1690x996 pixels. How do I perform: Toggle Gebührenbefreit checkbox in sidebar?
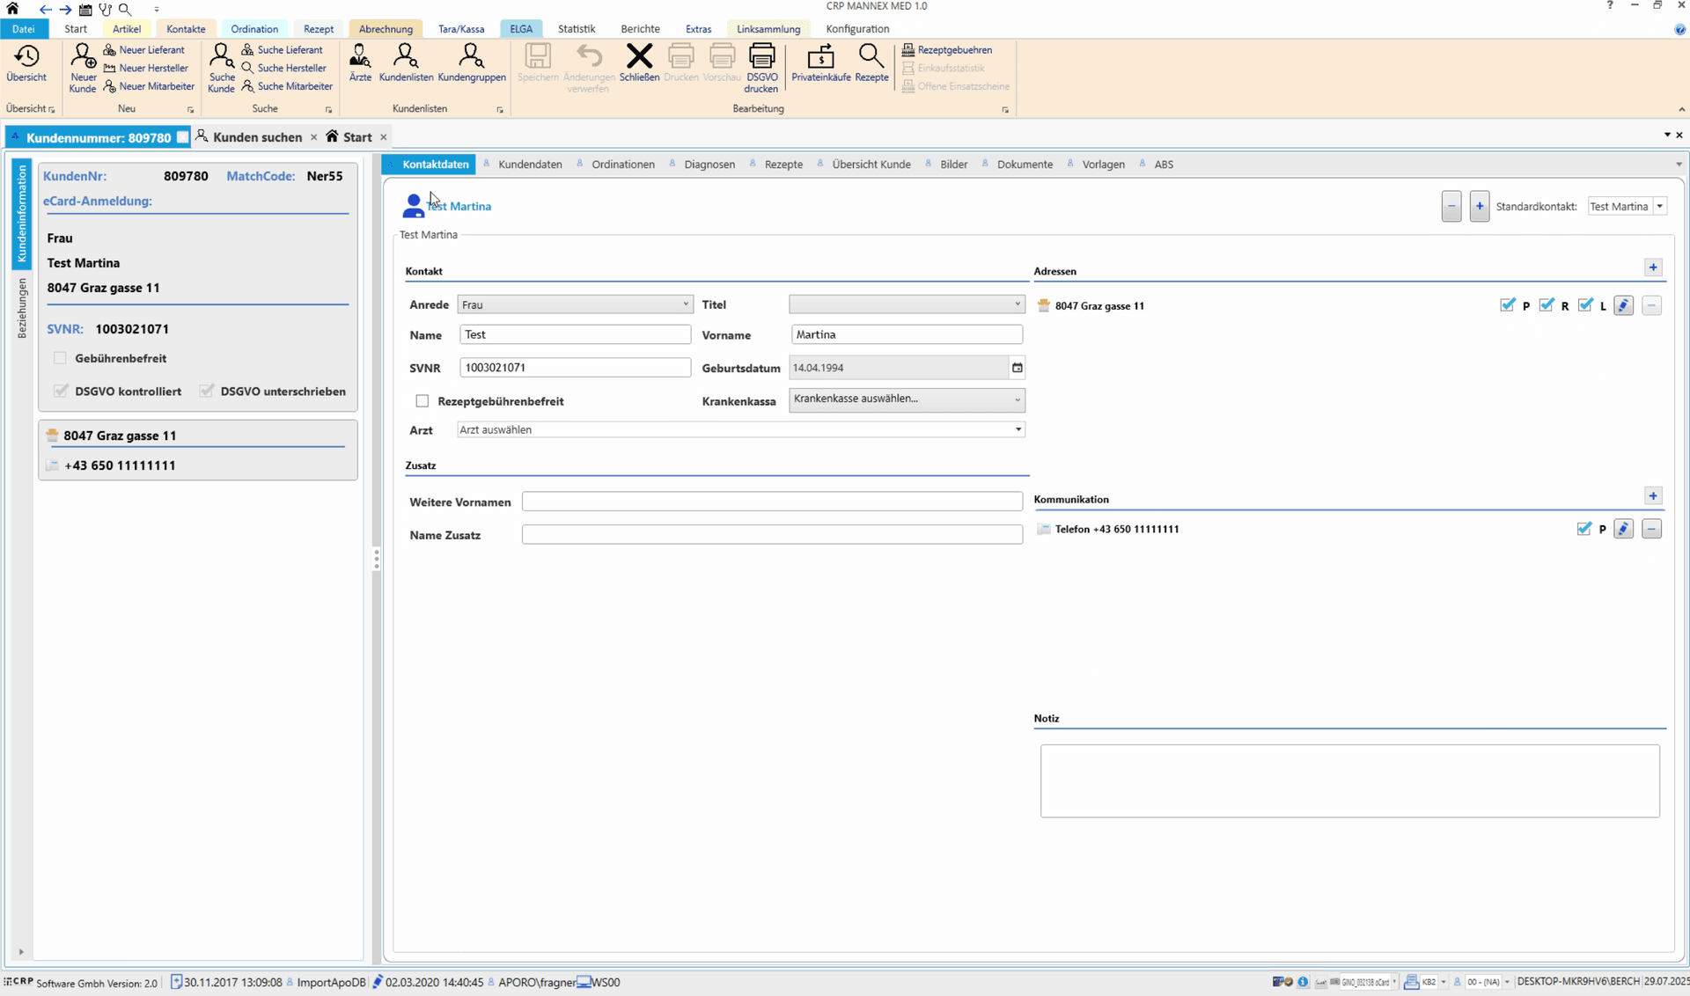60,358
